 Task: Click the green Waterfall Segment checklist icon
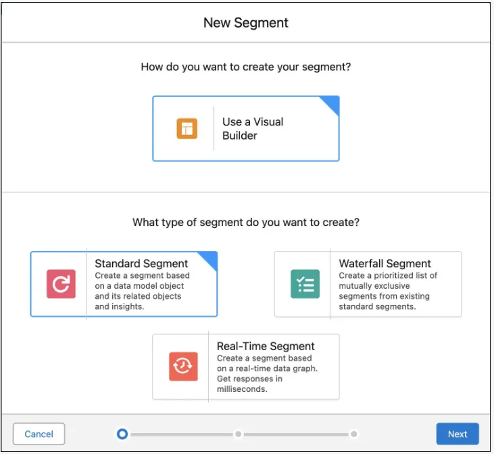(x=305, y=284)
